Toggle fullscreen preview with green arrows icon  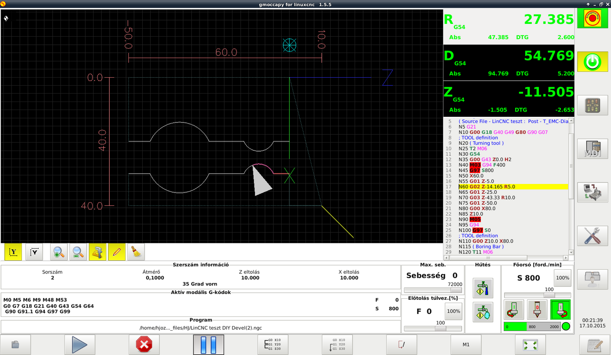530,344
